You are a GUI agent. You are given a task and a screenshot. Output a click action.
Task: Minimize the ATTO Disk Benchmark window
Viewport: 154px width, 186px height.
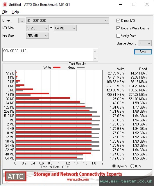(121, 4)
